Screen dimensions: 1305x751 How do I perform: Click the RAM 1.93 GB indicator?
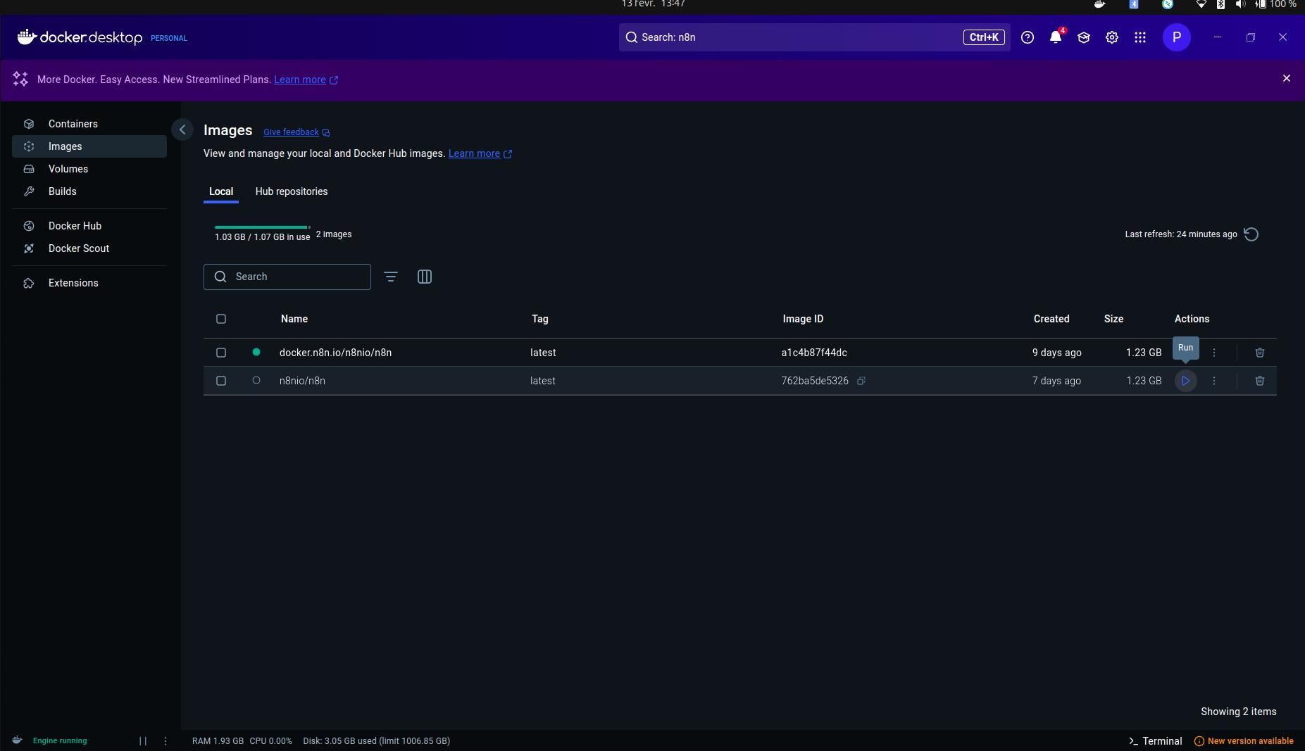pyautogui.click(x=218, y=740)
